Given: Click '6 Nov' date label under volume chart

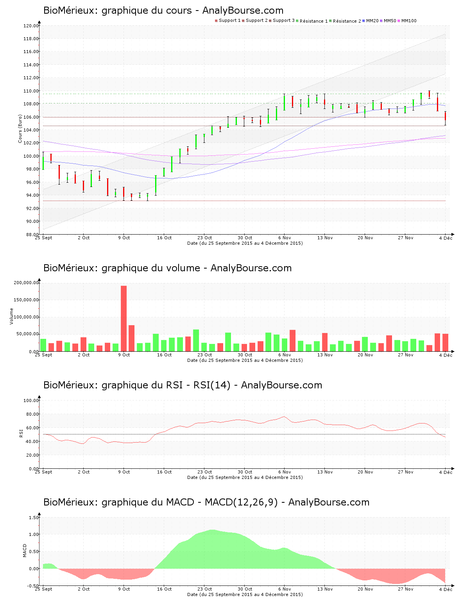Looking at the screenshot, I should coord(285,355).
